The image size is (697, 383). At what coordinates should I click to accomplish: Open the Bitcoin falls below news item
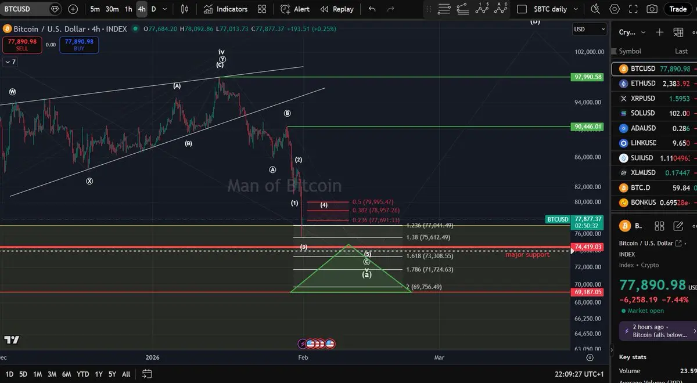[x=658, y=331]
